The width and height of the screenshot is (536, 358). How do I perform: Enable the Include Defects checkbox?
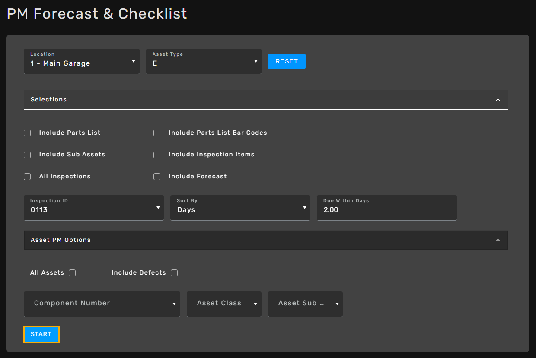click(174, 273)
